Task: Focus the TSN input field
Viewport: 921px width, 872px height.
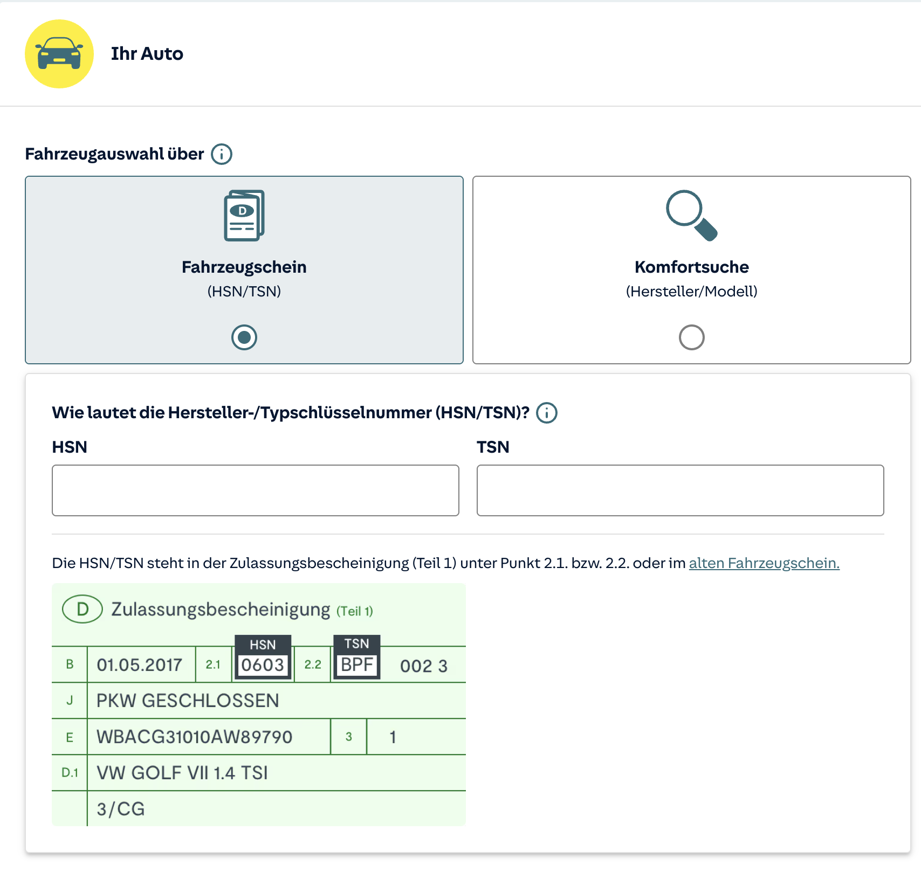Action: [x=680, y=490]
